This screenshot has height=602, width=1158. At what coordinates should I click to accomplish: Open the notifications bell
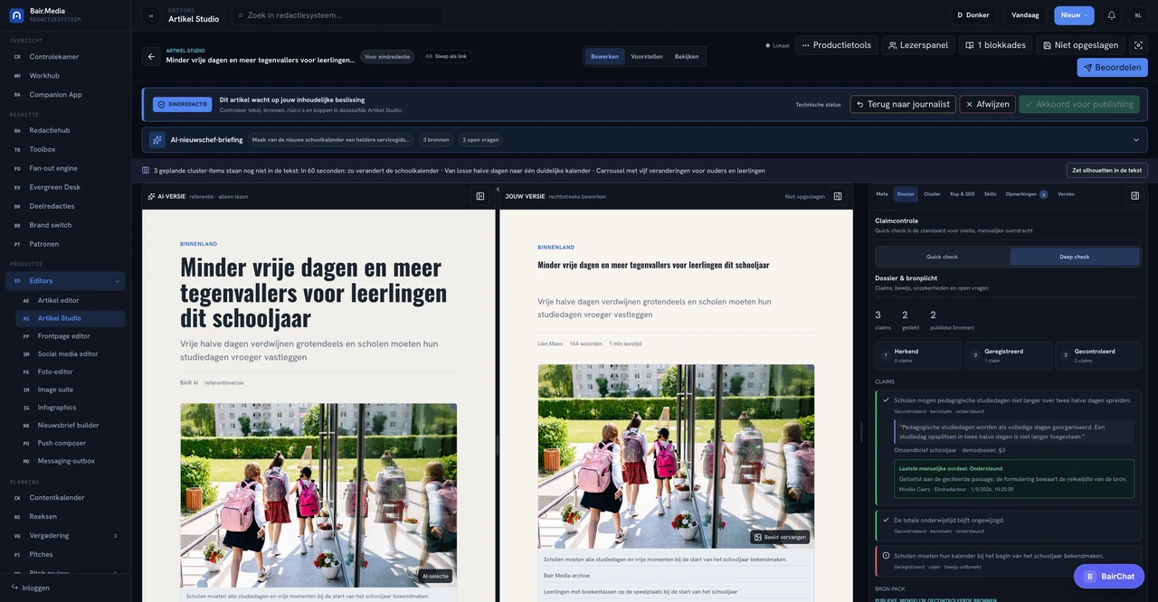1111,15
